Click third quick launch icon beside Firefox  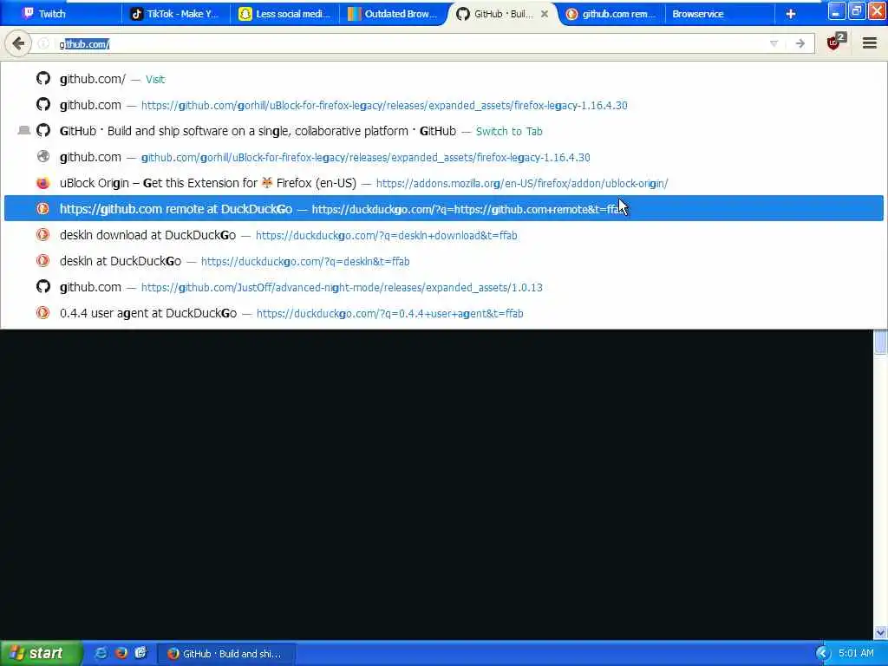pyautogui.click(x=140, y=653)
